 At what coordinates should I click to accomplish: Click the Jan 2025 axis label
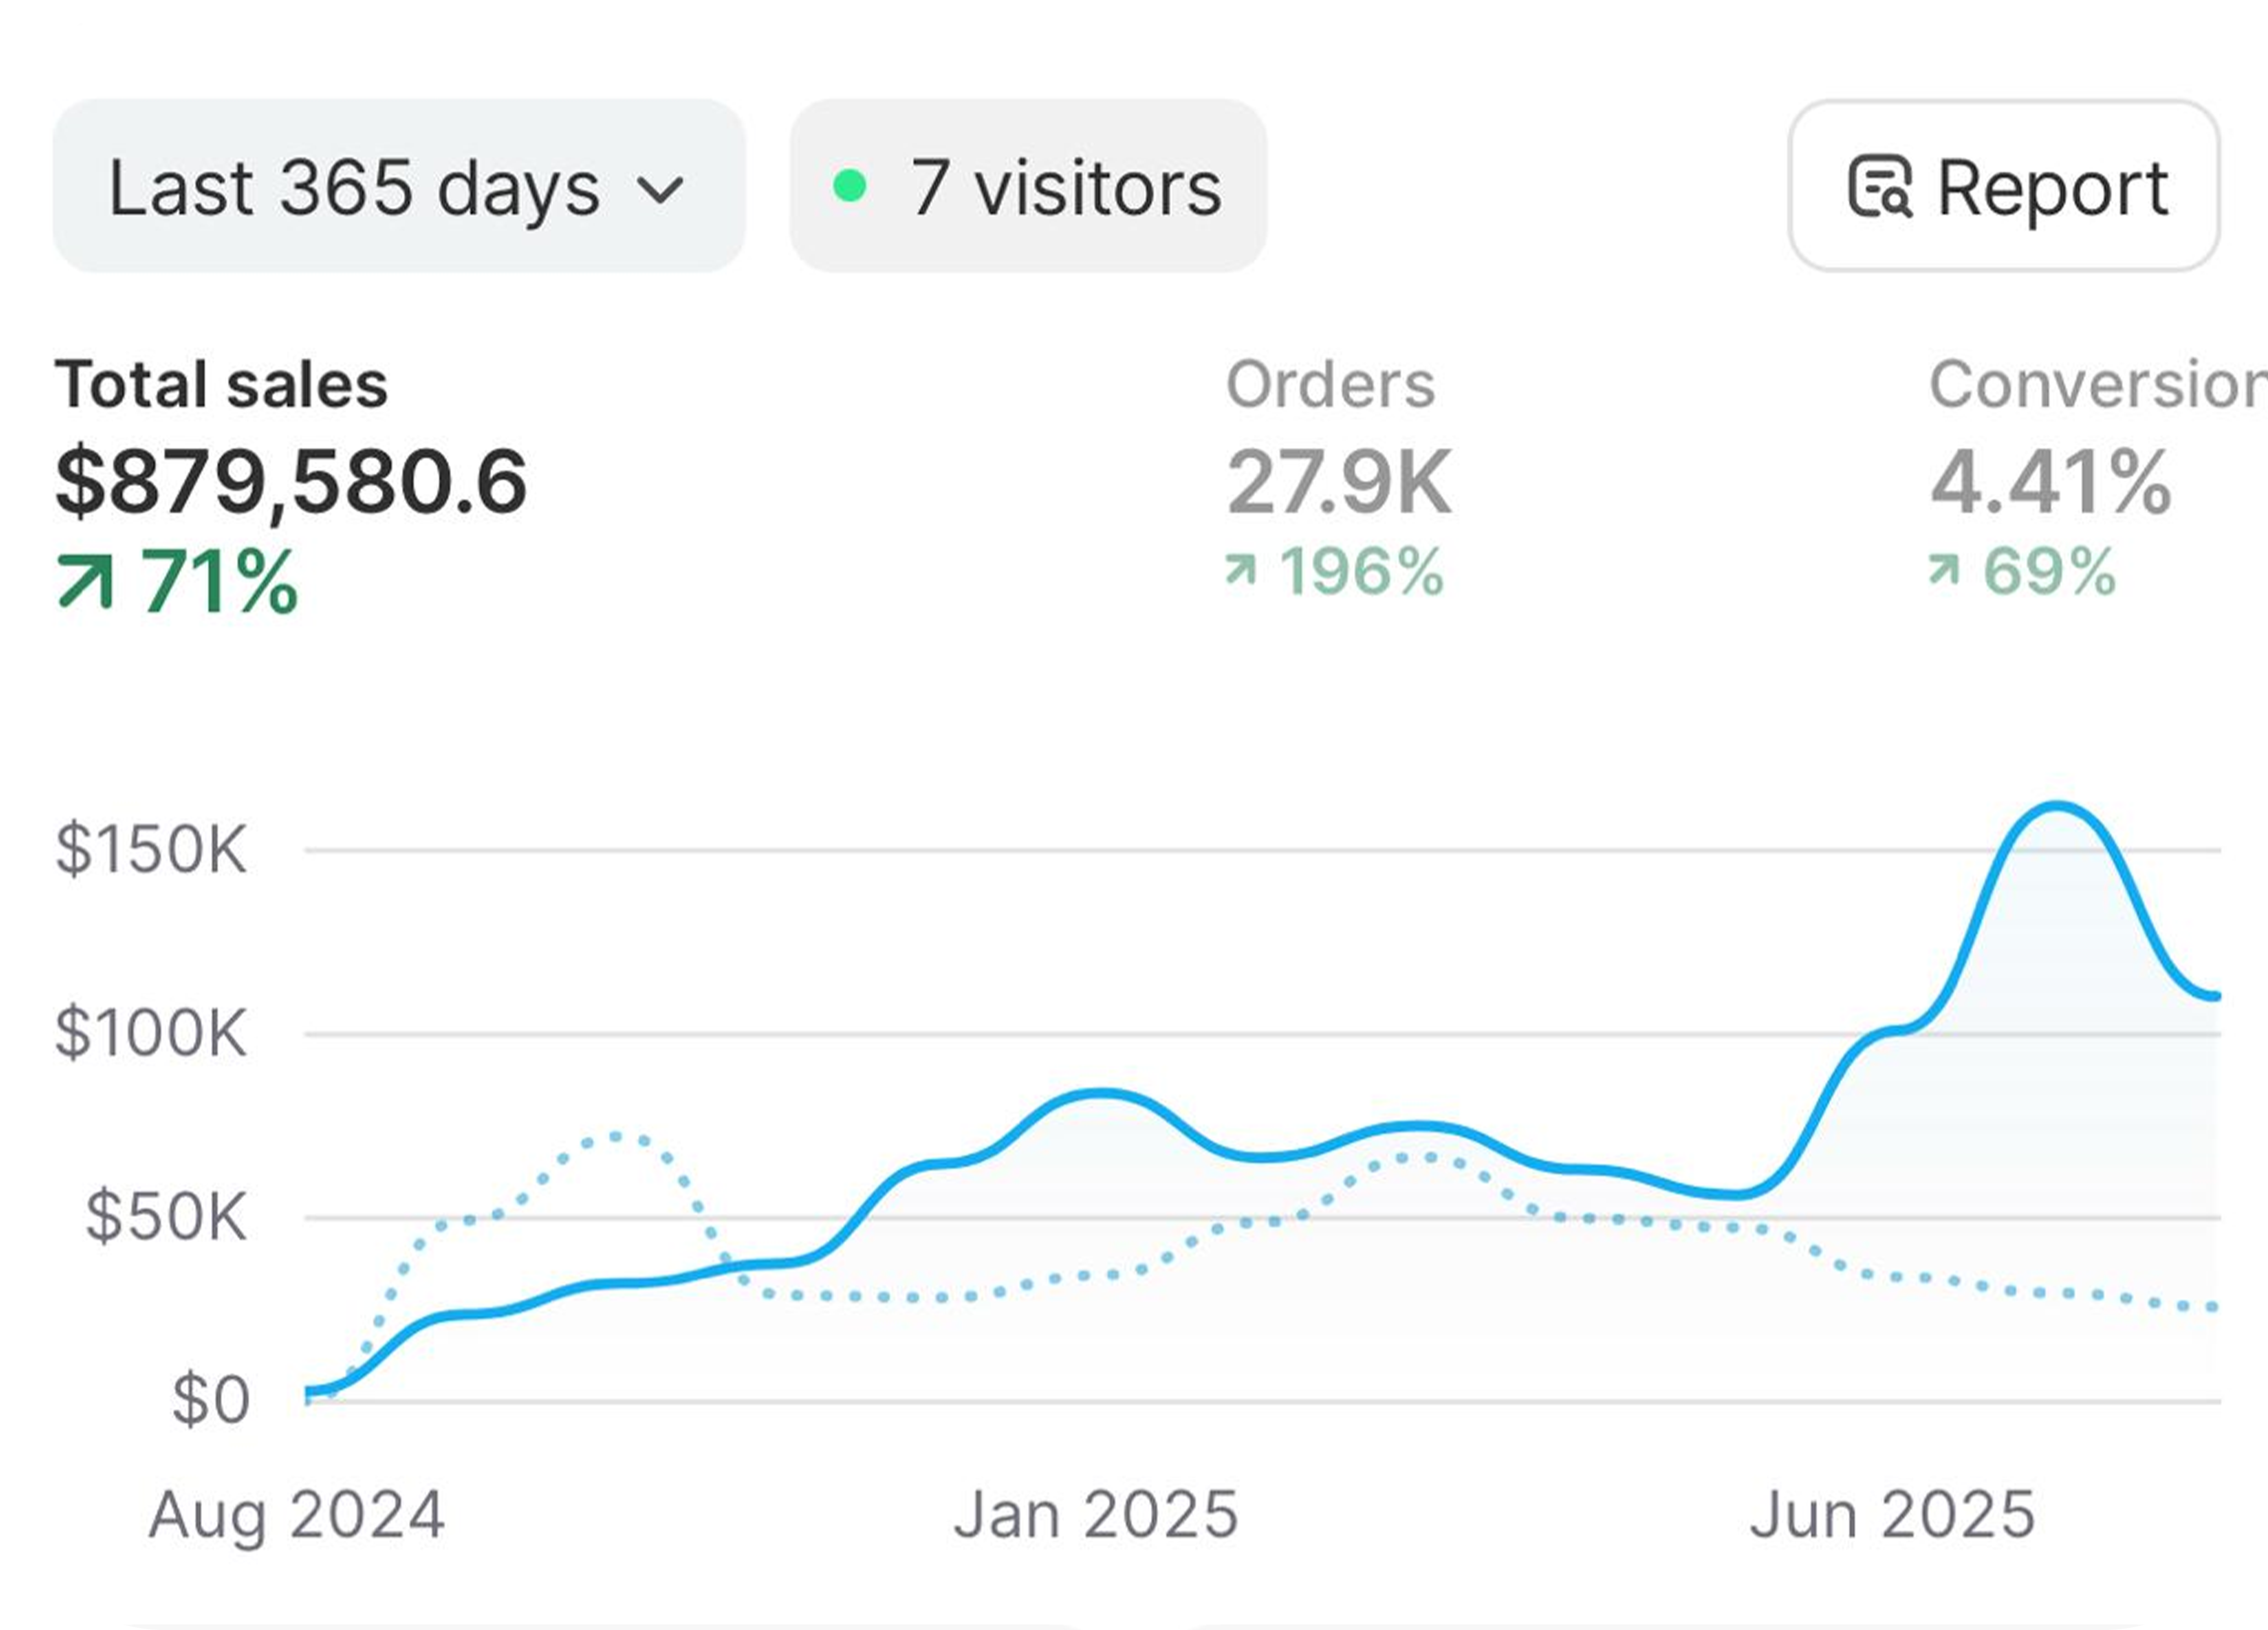(1096, 1515)
